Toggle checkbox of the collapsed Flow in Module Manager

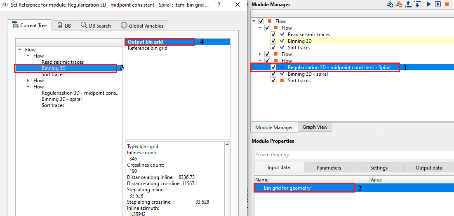[x=267, y=54]
